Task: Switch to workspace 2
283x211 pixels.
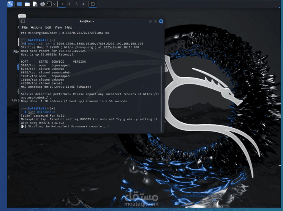Action: 69,4
